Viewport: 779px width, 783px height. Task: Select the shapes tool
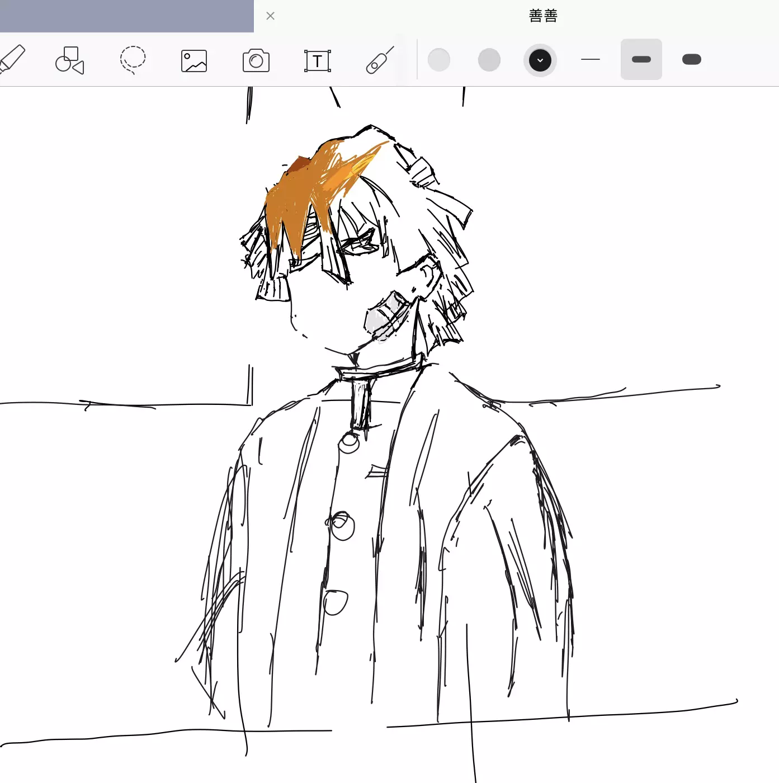click(69, 60)
